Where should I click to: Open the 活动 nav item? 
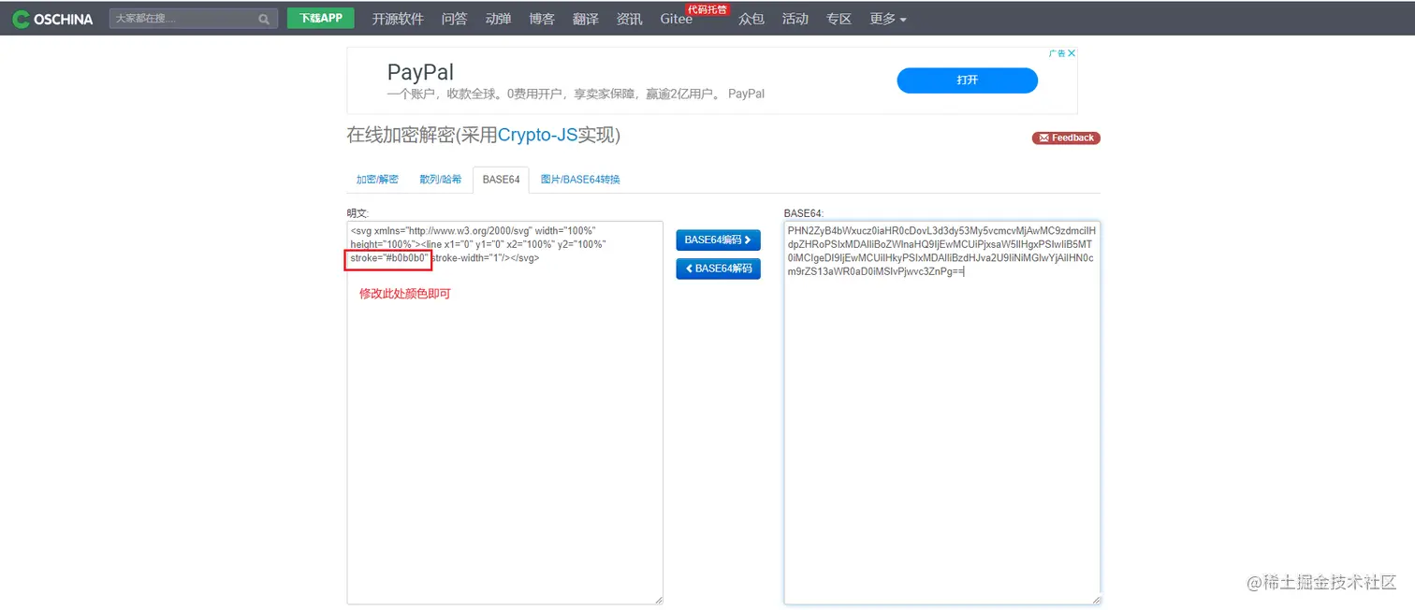pyautogui.click(x=795, y=19)
